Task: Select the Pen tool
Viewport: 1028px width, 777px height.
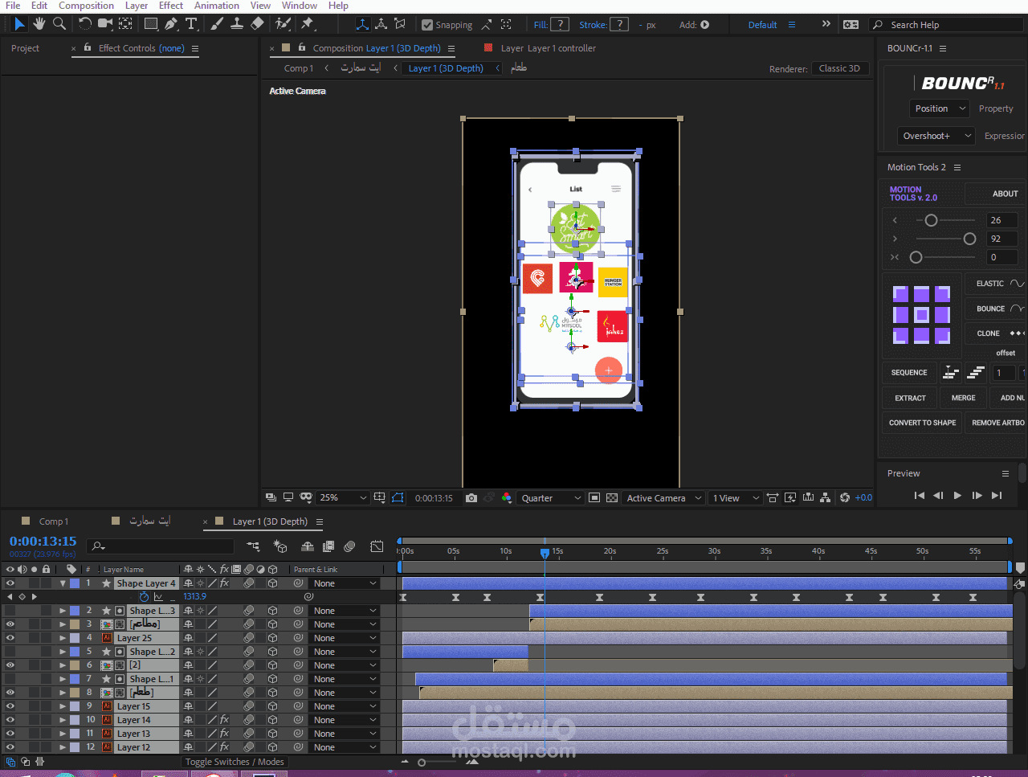Action: (171, 24)
